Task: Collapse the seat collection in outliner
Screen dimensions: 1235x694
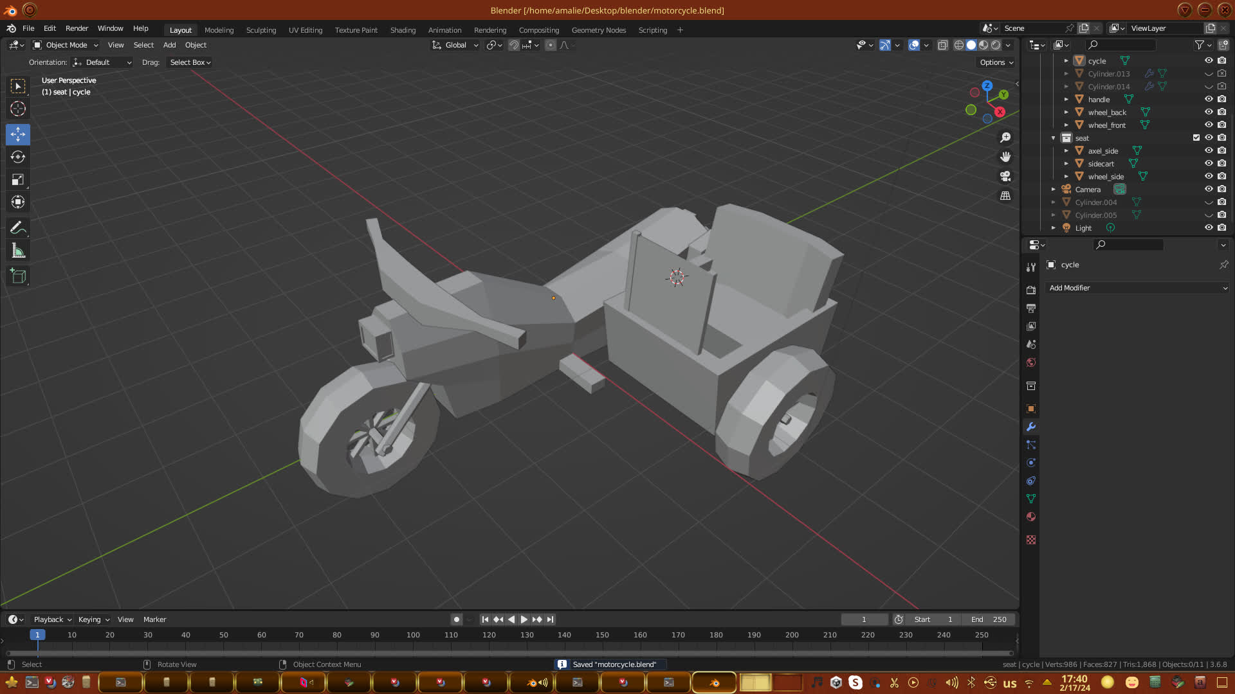Action: (1054, 138)
